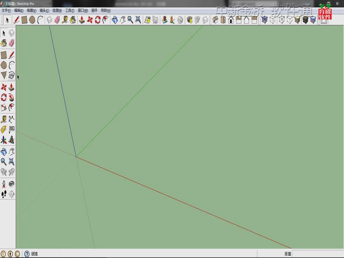Select Zoom magnifier in top toolbar
Screen dimensions: 344x258
pyautogui.click(x=130, y=20)
